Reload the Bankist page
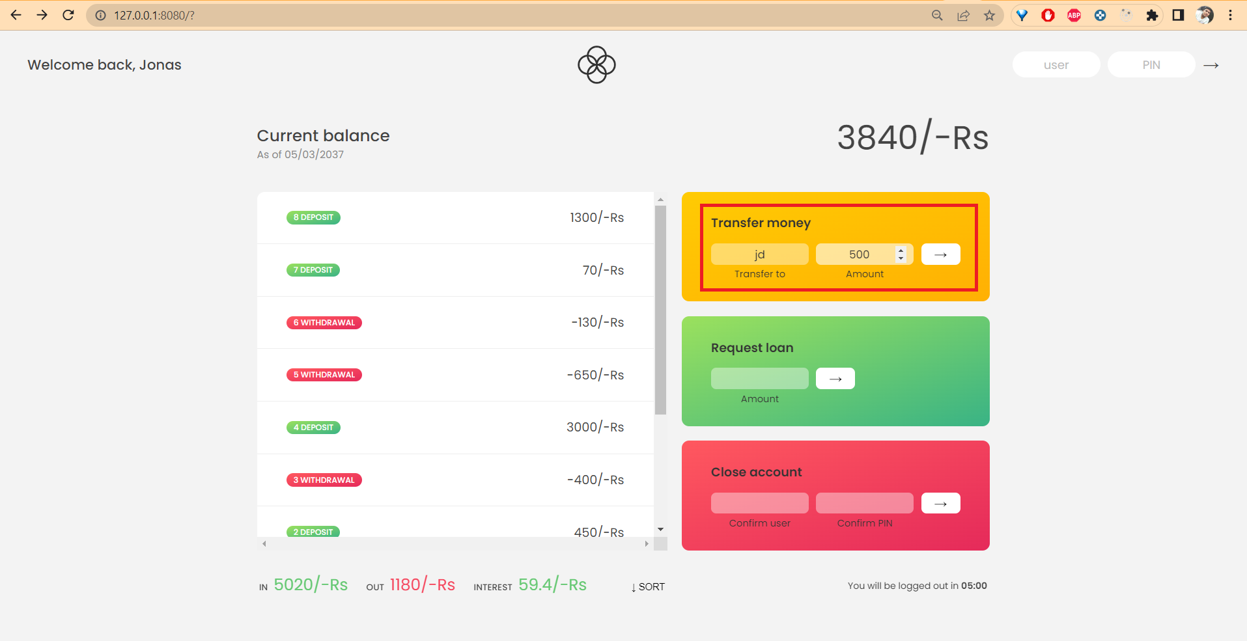This screenshot has height=641, width=1247. (68, 14)
